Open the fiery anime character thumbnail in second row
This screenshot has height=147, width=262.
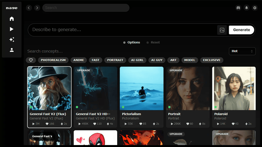tap(141, 138)
